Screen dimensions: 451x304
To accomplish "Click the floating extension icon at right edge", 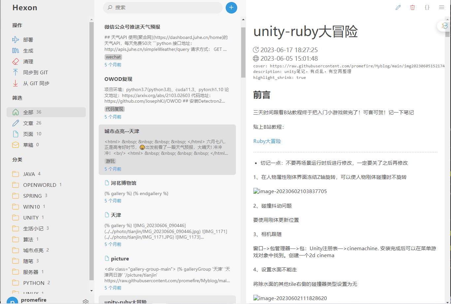I will click(444, 26).
